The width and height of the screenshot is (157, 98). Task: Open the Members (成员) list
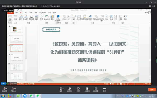click(70, 89)
